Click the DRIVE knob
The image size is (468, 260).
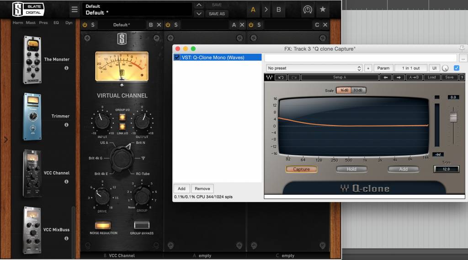coord(102,196)
